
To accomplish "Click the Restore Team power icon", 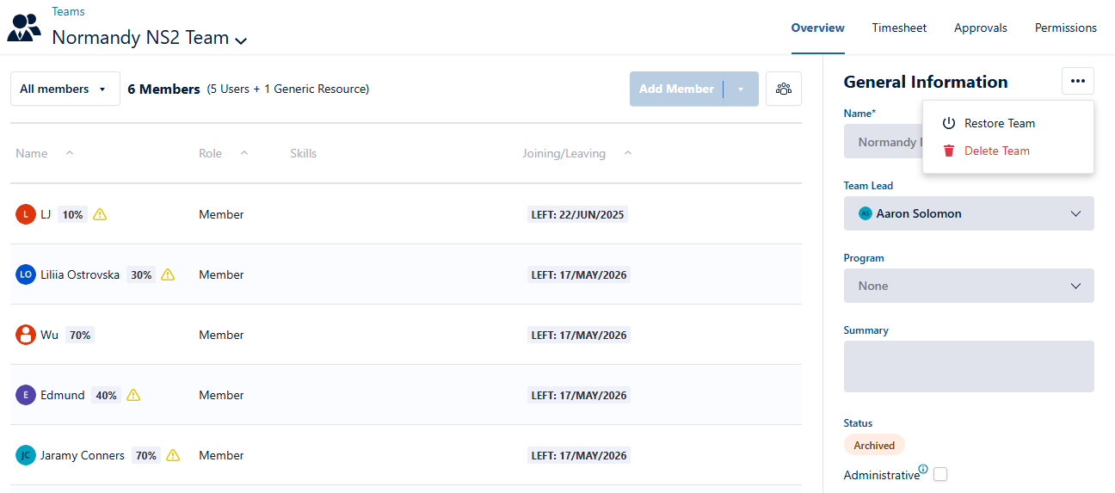I will point(949,123).
